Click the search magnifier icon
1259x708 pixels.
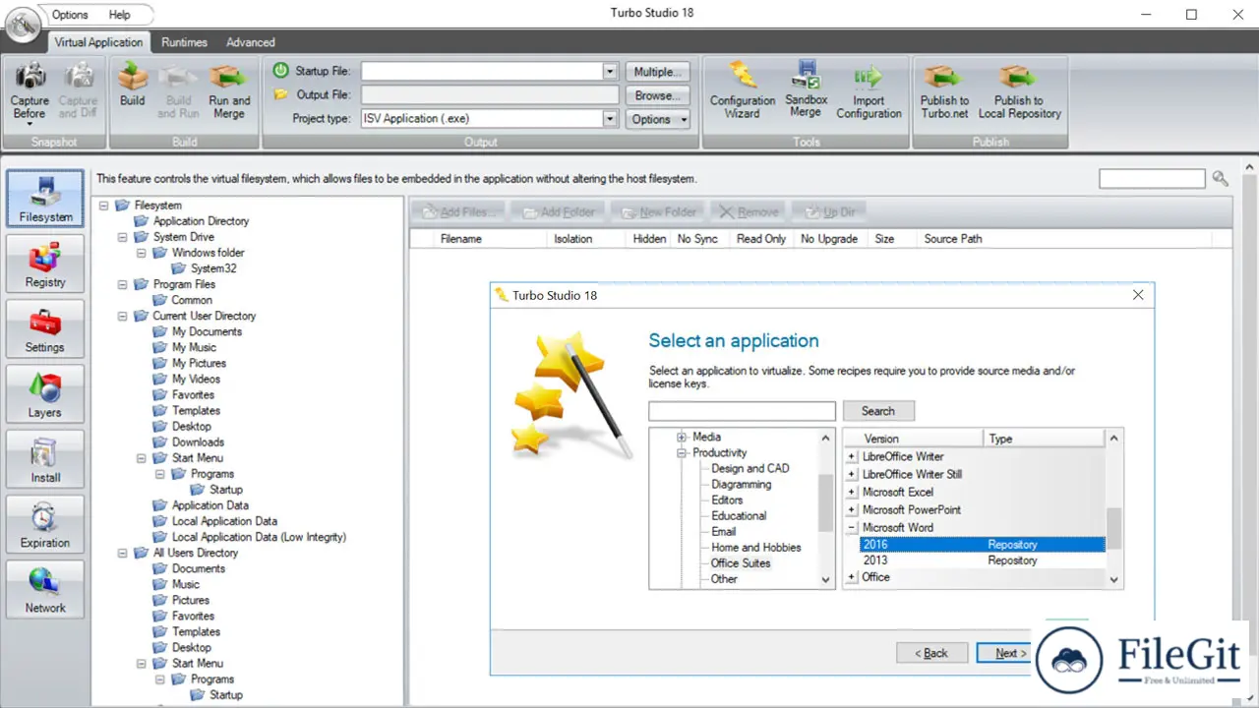(1221, 178)
